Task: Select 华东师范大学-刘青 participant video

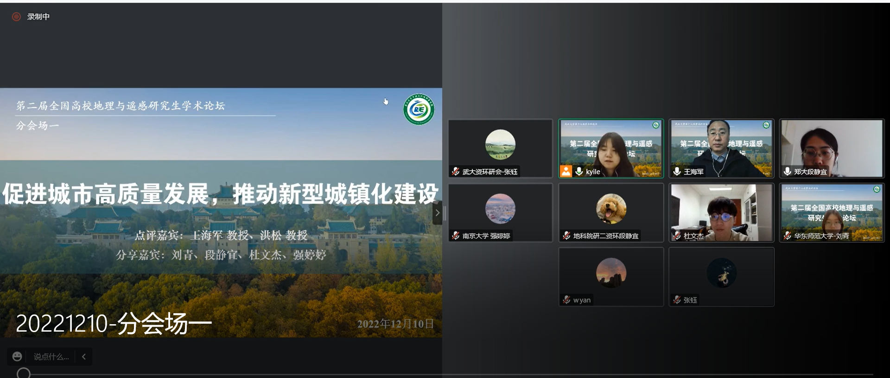Action: [x=832, y=212]
